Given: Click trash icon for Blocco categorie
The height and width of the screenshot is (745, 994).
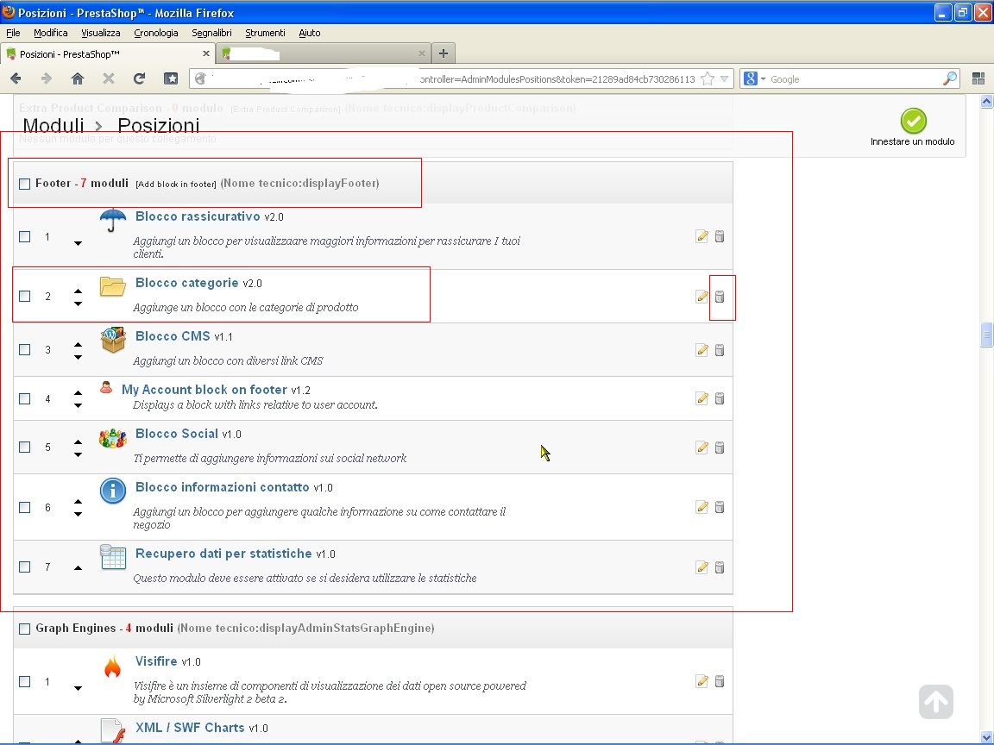Looking at the screenshot, I should point(720,297).
